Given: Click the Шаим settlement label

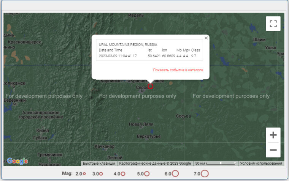Looking at the screenshot, I should click(259, 39).
